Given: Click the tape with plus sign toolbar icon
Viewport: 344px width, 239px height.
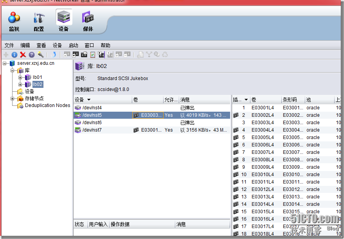Looking at the screenshot, I should point(119,55).
